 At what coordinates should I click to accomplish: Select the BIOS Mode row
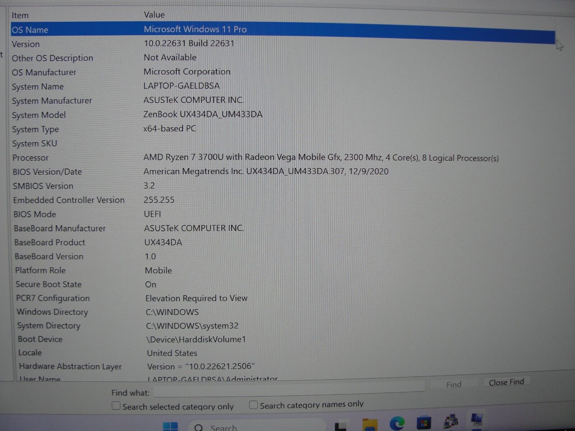tap(283, 214)
